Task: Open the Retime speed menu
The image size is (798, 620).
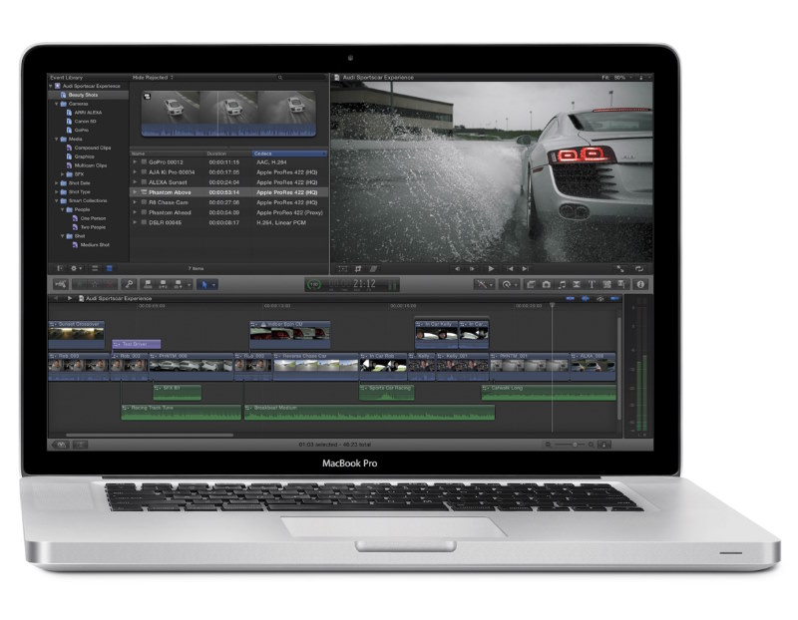Action: tap(507, 284)
